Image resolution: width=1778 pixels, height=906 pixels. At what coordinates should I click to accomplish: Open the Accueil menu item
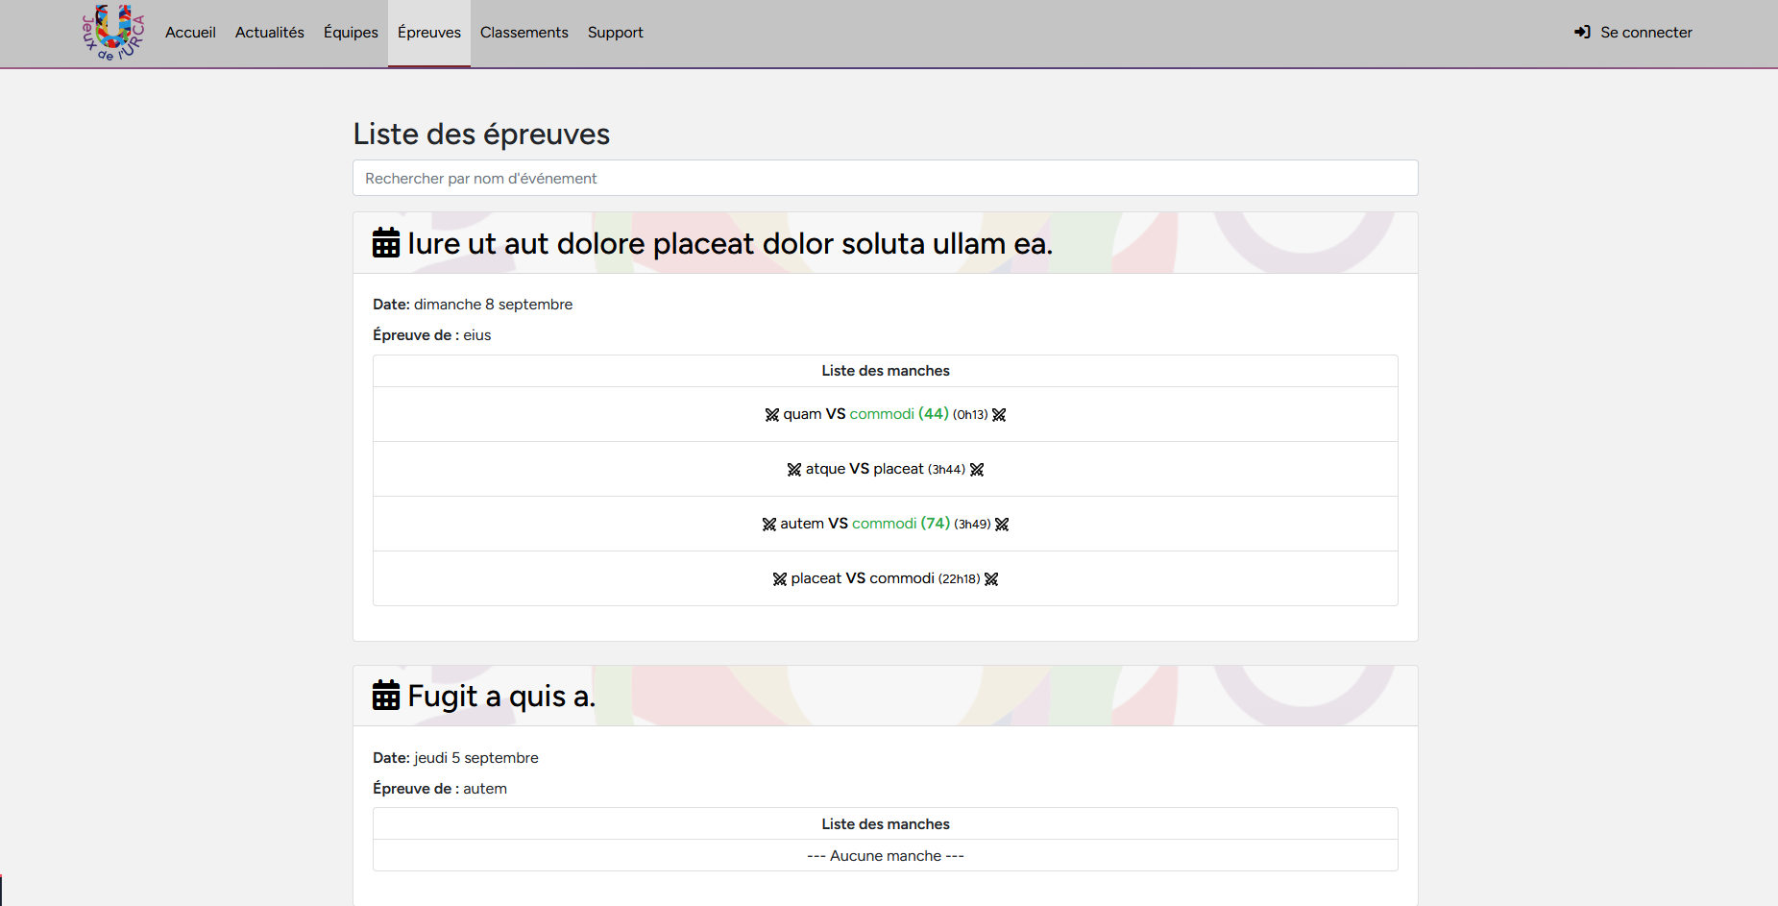tap(190, 33)
